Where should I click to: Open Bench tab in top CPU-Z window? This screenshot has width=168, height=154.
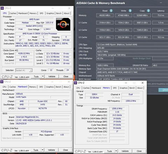(x=59, y=13)
